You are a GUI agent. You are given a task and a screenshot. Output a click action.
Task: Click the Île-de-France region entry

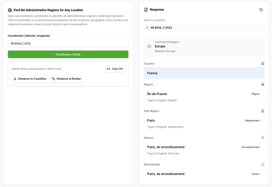tap(204, 97)
